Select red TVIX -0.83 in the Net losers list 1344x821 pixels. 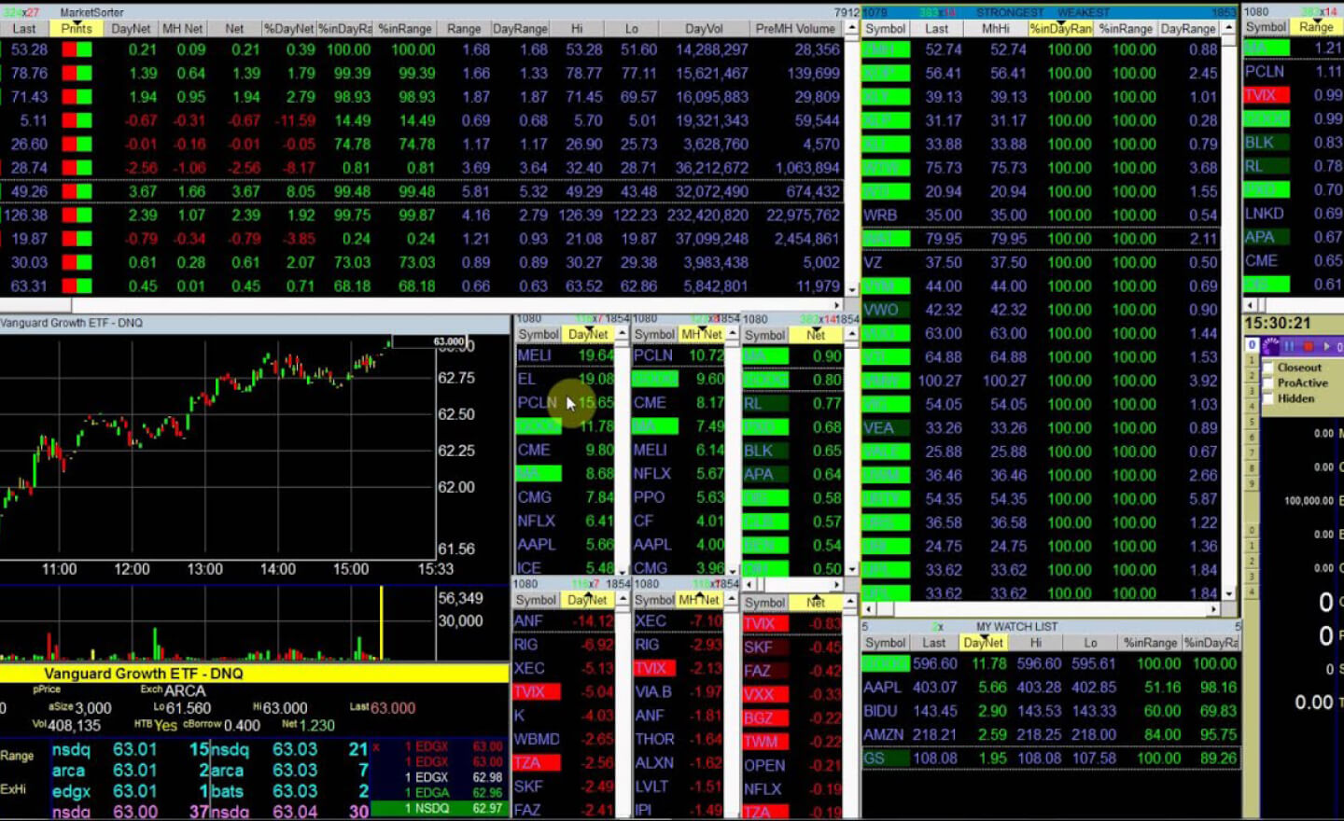[x=792, y=623]
